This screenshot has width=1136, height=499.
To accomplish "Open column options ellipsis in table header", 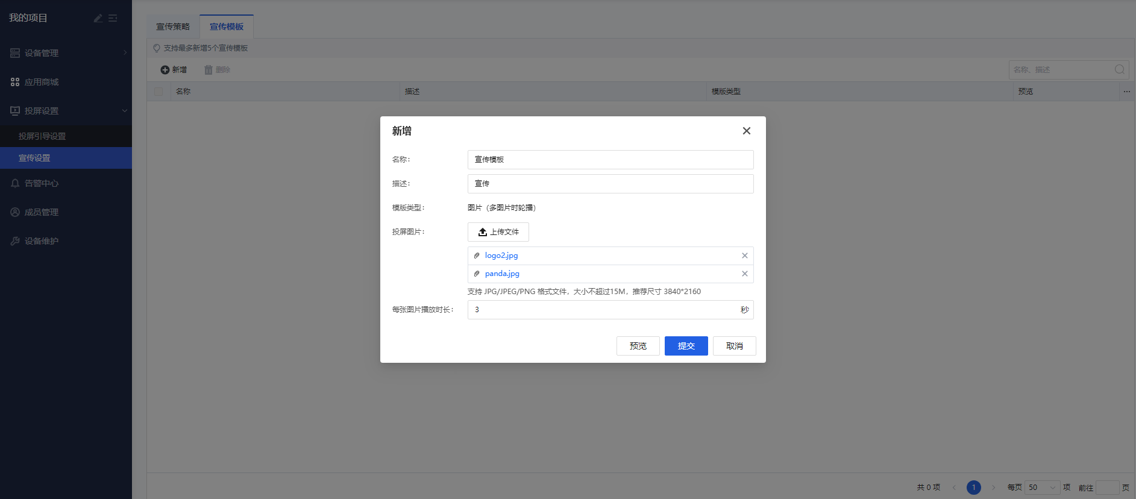I will pyautogui.click(x=1126, y=92).
